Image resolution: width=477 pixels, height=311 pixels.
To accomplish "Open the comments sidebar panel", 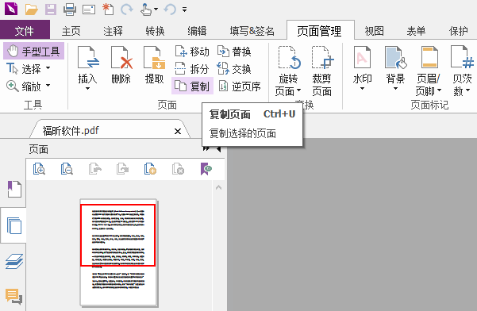I will tap(13, 297).
